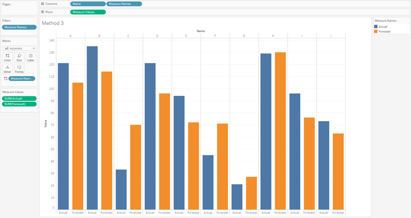Select the blue Actual bar for A
The image size is (411, 218).
click(63, 136)
